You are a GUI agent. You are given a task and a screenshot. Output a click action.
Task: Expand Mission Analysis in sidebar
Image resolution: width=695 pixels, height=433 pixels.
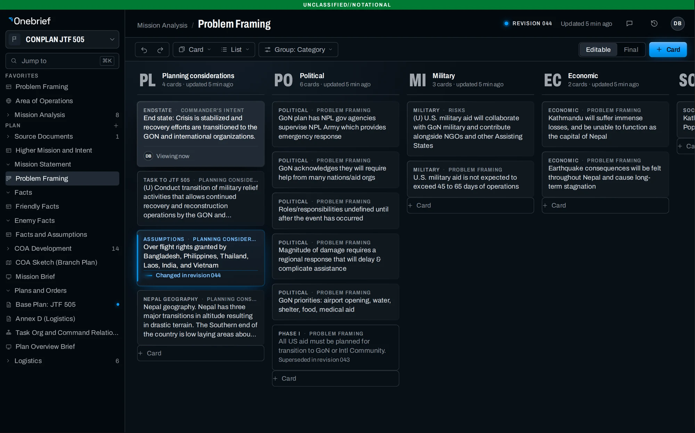point(8,115)
